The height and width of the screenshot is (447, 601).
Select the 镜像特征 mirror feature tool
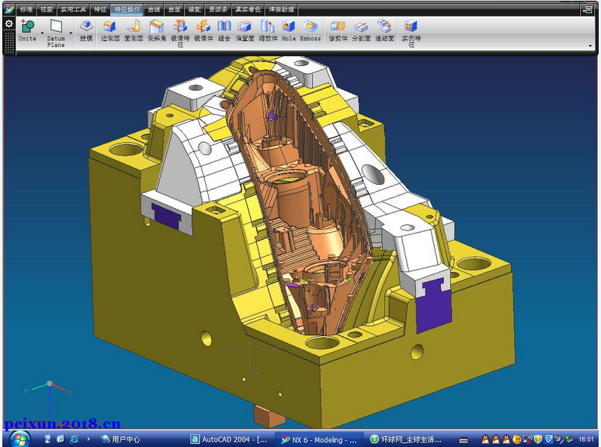click(x=180, y=33)
